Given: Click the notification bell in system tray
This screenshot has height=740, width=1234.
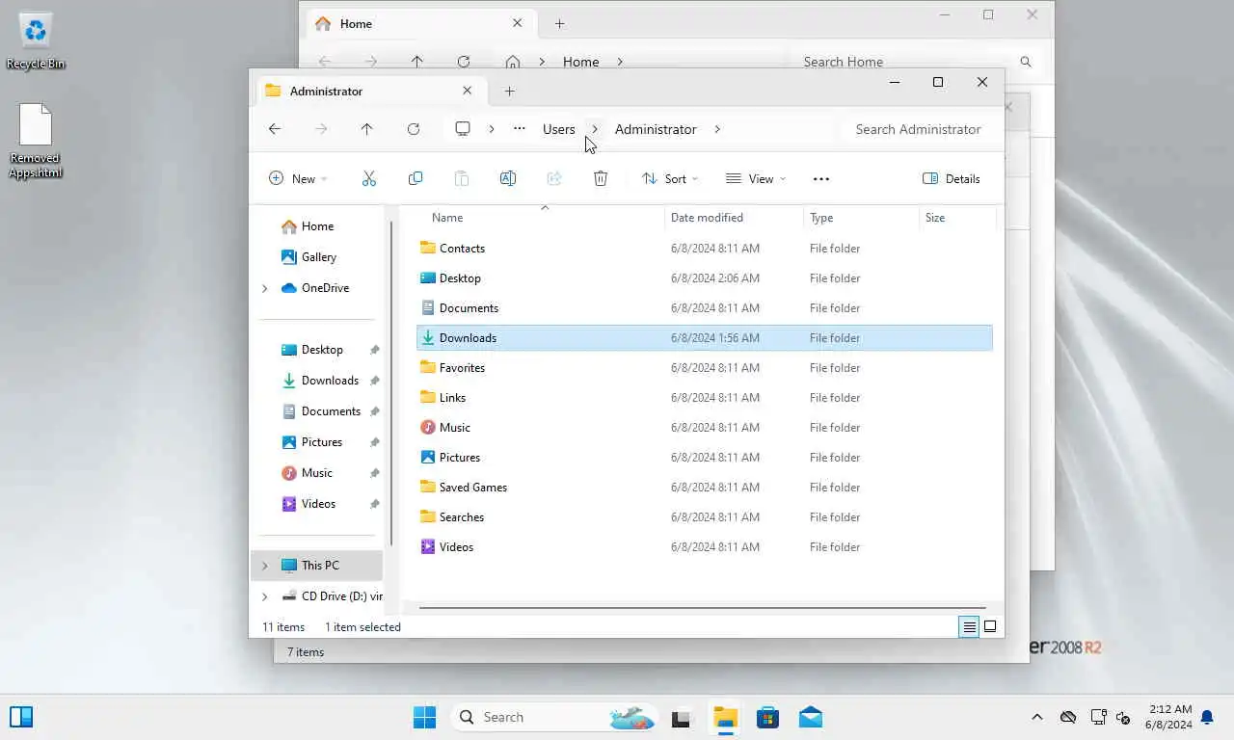Looking at the screenshot, I should click(1207, 717).
